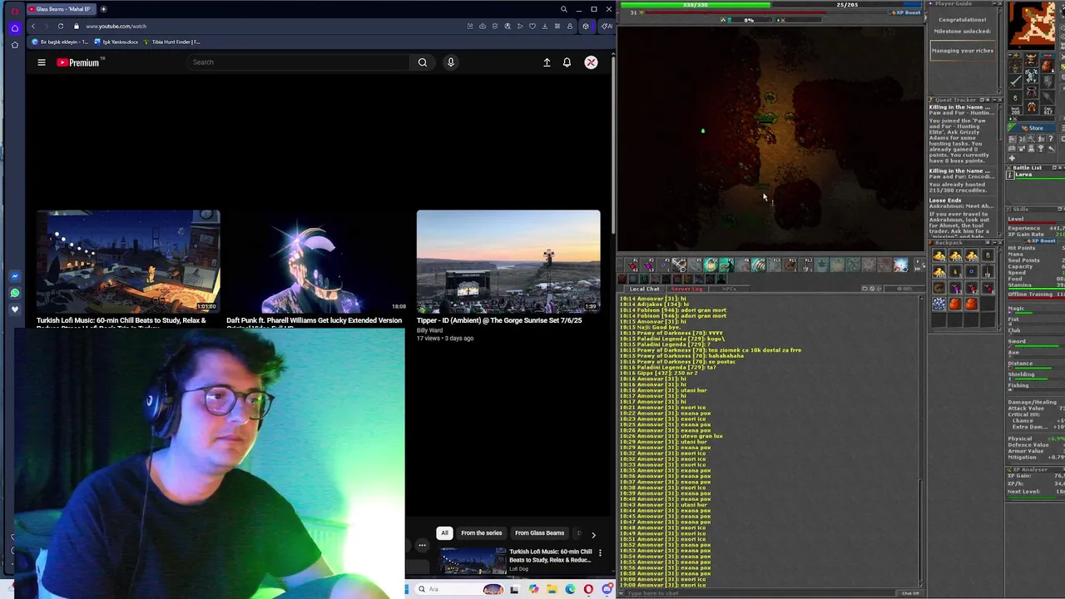Go back in Opera browser
Screen dimensions: 1065x599
pos(33,26)
